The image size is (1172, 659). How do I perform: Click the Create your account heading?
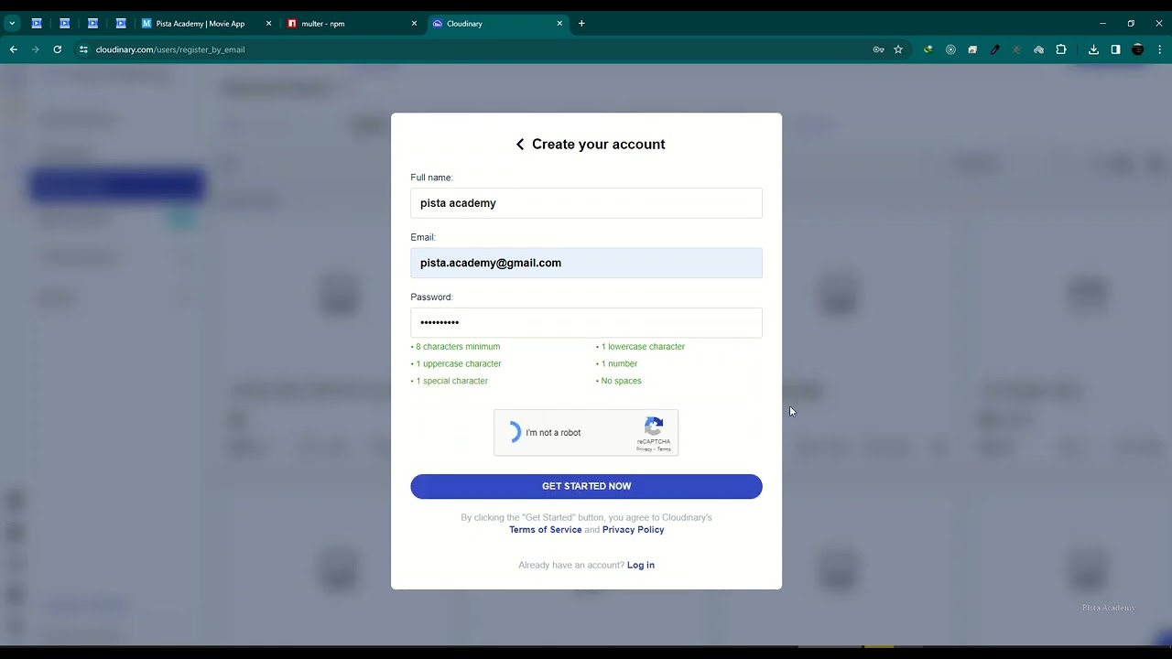[599, 145]
